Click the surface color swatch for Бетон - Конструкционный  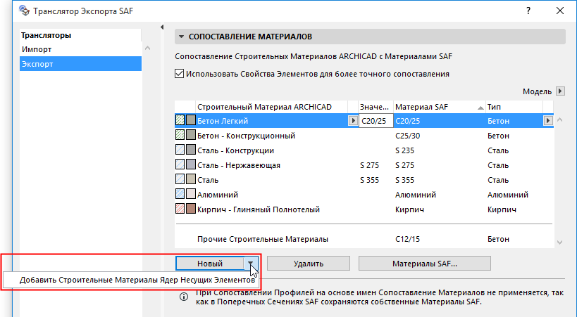pyautogui.click(x=191, y=135)
